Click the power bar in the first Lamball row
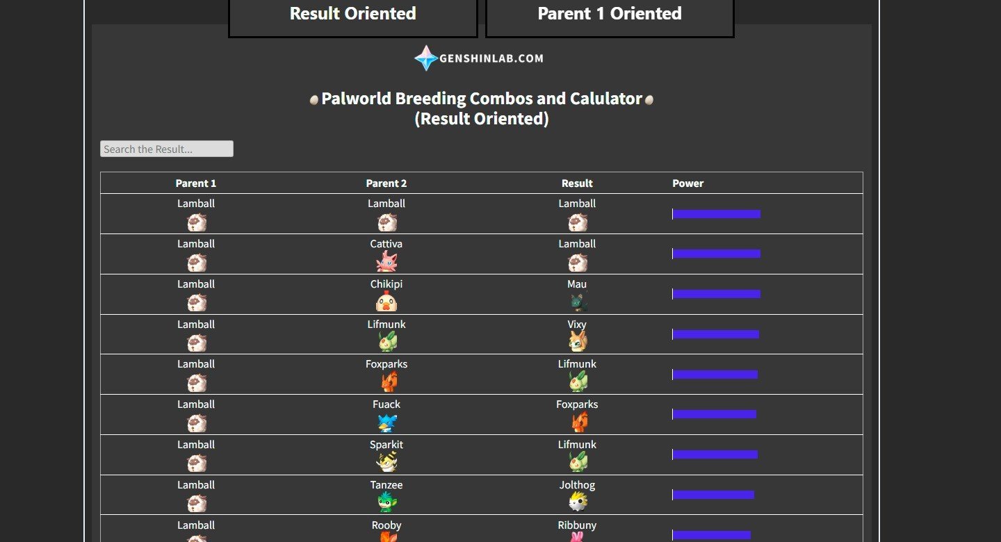 [x=716, y=214]
